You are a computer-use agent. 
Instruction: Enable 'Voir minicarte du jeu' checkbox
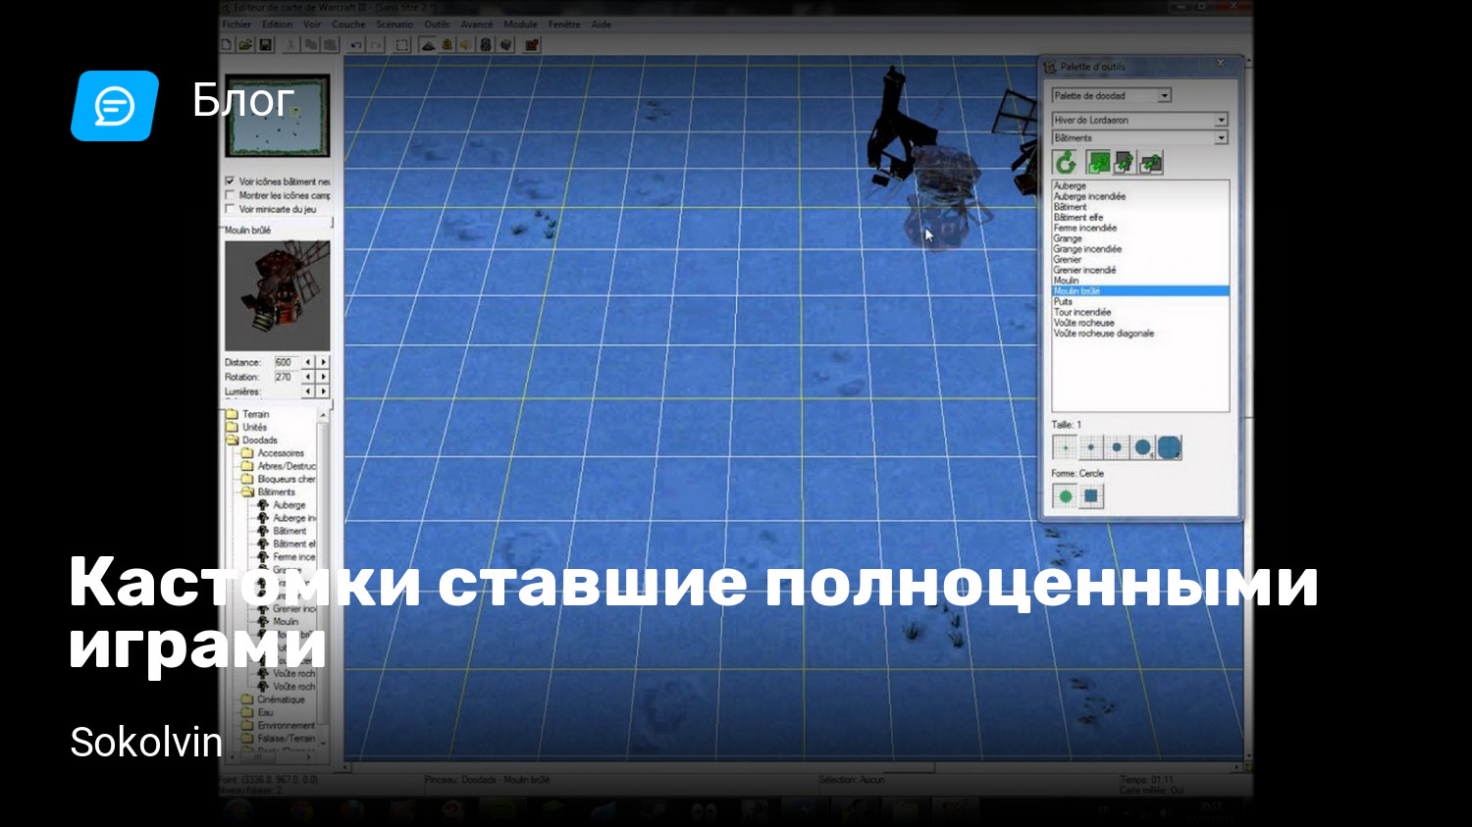click(230, 209)
